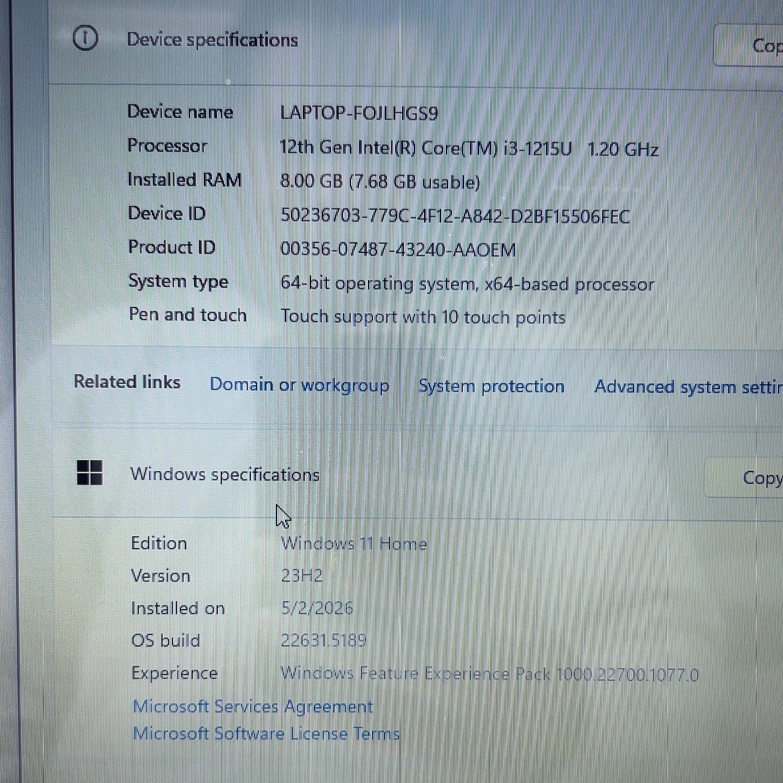Select the version value 23H2
Screen dimensions: 783x783
coord(302,576)
